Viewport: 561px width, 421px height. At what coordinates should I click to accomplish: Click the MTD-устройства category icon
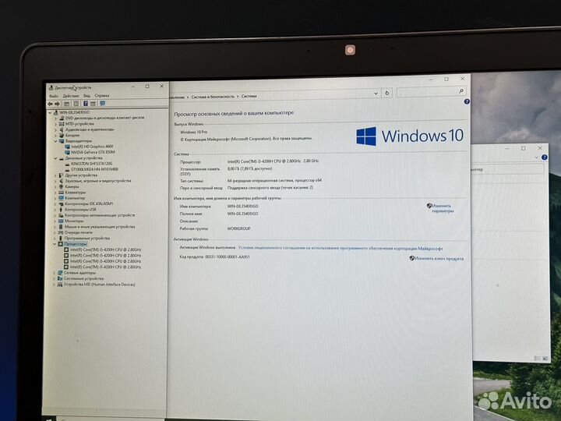tap(62, 124)
